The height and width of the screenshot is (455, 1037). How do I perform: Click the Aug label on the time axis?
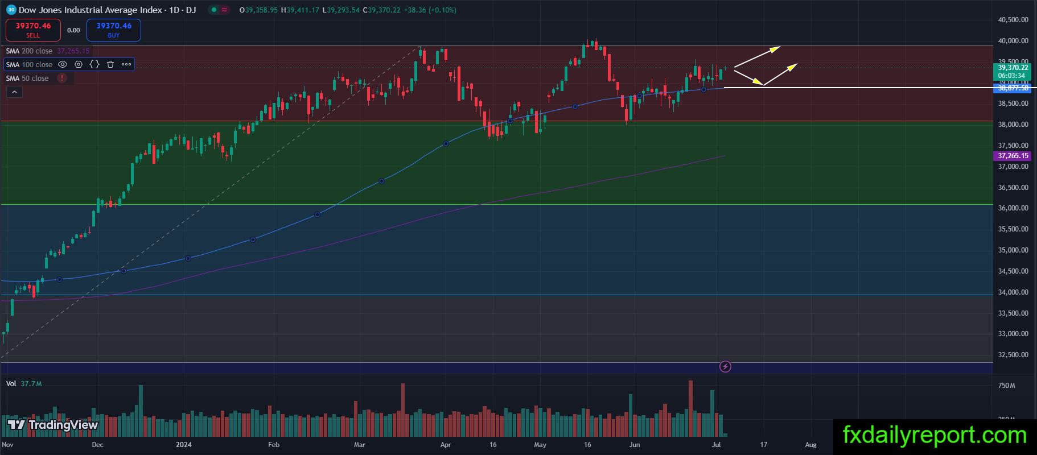[x=810, y=445]
